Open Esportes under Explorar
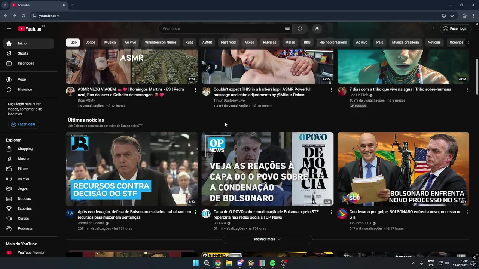The image size is (479, 269). coord(28,208)
